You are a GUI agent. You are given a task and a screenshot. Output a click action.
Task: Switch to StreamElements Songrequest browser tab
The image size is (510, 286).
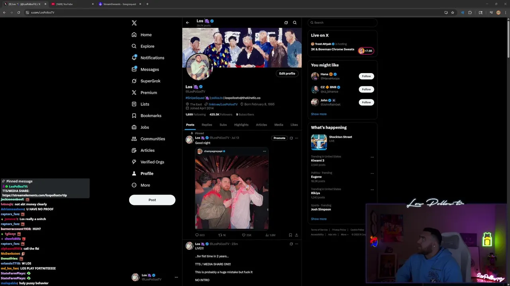[120, 4]
